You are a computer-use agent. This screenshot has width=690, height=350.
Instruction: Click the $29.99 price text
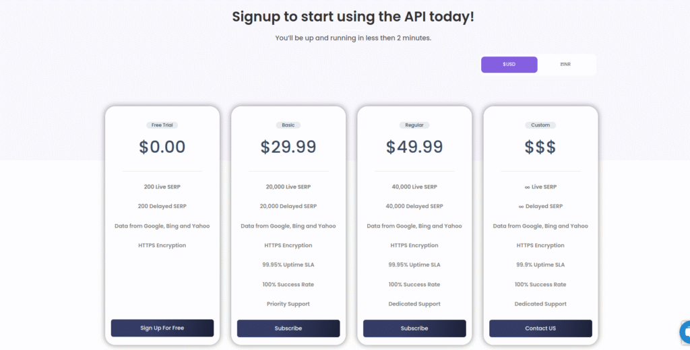click(288, 147)
